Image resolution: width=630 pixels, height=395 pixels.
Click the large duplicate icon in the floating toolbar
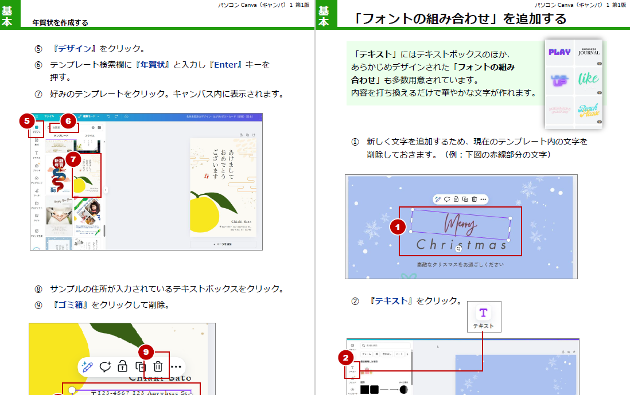click(140, 366)
